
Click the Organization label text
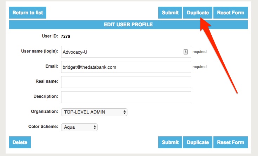pos(45,111)
